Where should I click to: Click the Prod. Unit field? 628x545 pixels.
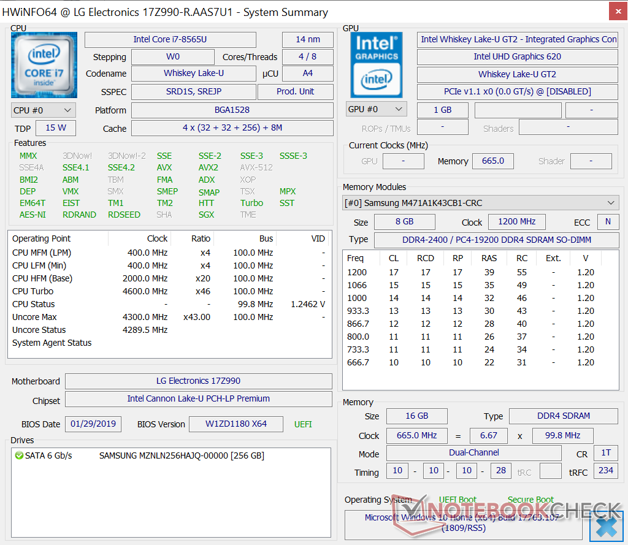tap(296, 91)
